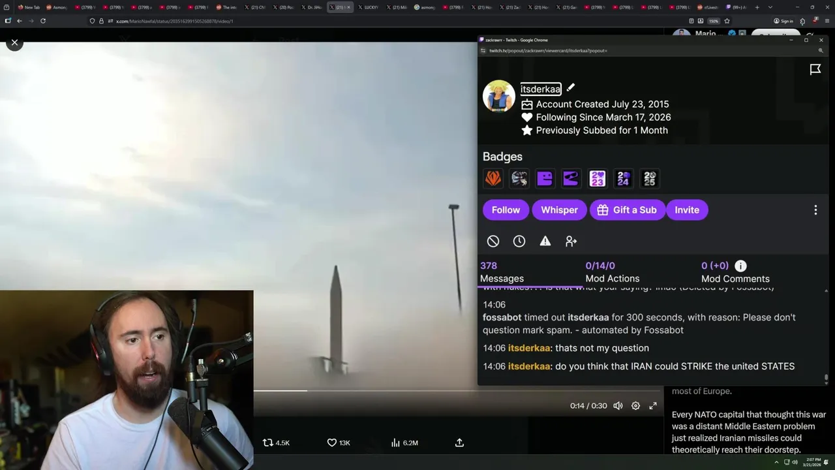Warn user with the triangle alert icon
This screenshot has height=470, width=835.
pyautogui.click(x=545, y=241)
